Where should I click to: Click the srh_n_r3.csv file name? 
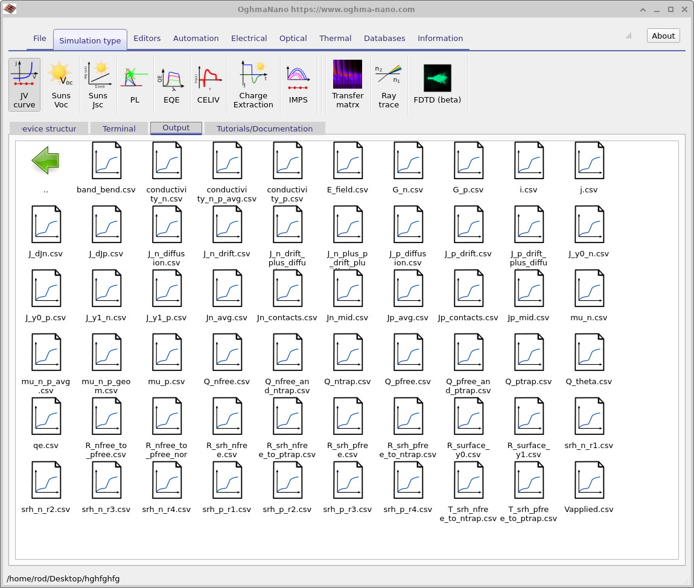tap(106, 509)
